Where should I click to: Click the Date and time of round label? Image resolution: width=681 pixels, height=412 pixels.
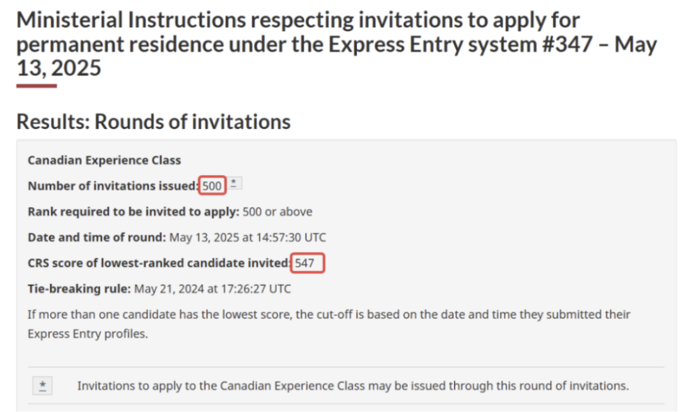point(97,237)
